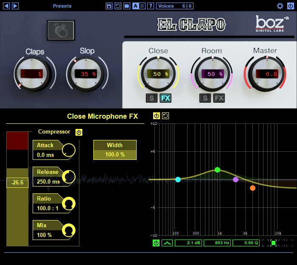297x265 pixels.
Task: Click the compressor threshold slider at -26.6
Action: click(17, 183)
